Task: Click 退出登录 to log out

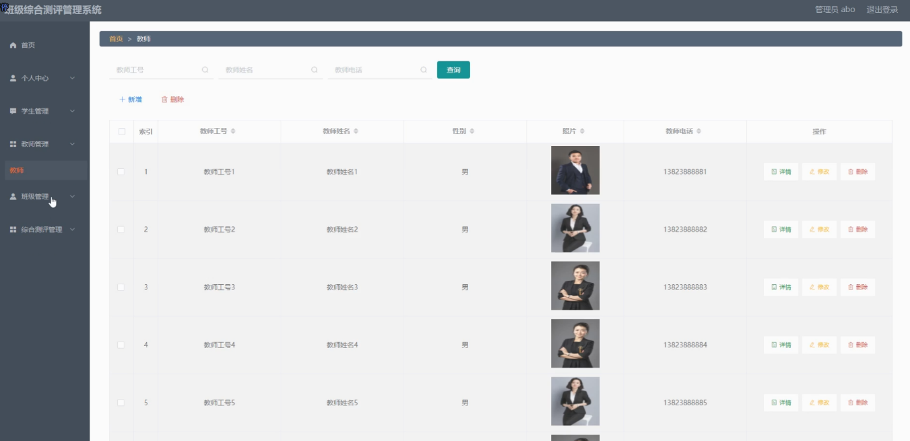Action: pos(882,10)
